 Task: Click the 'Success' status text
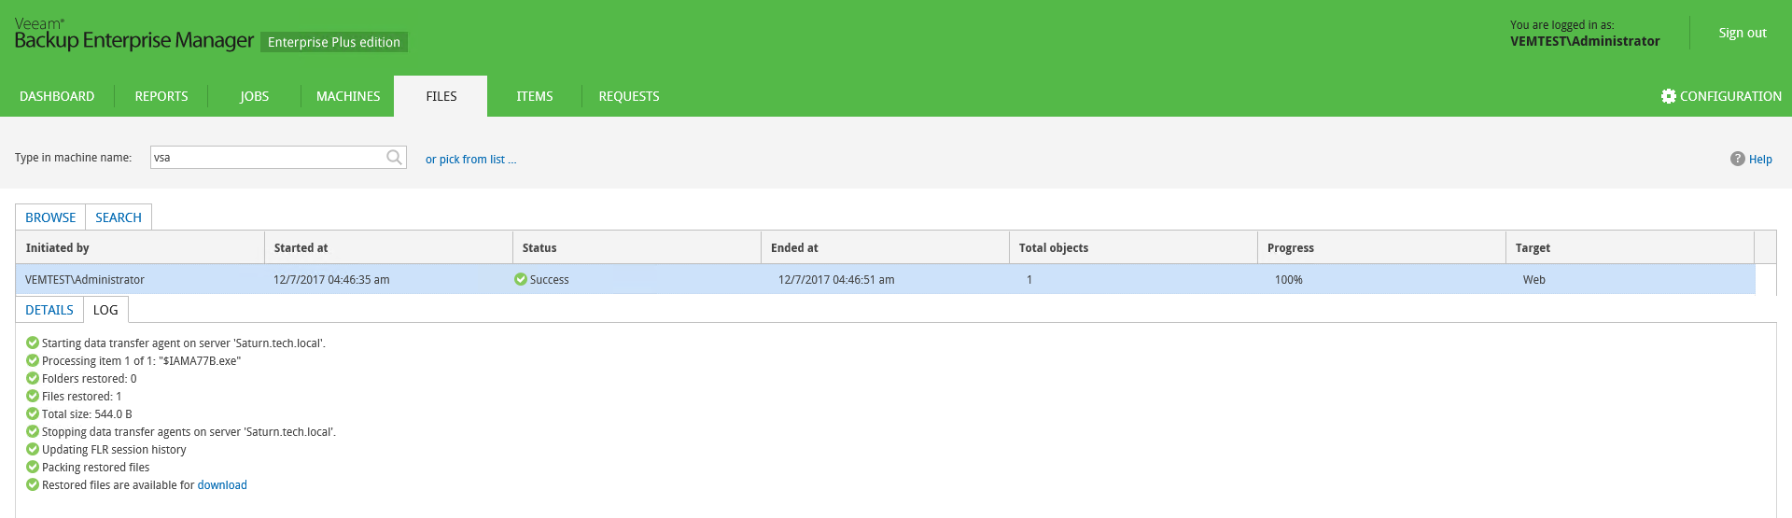[549, 280]
